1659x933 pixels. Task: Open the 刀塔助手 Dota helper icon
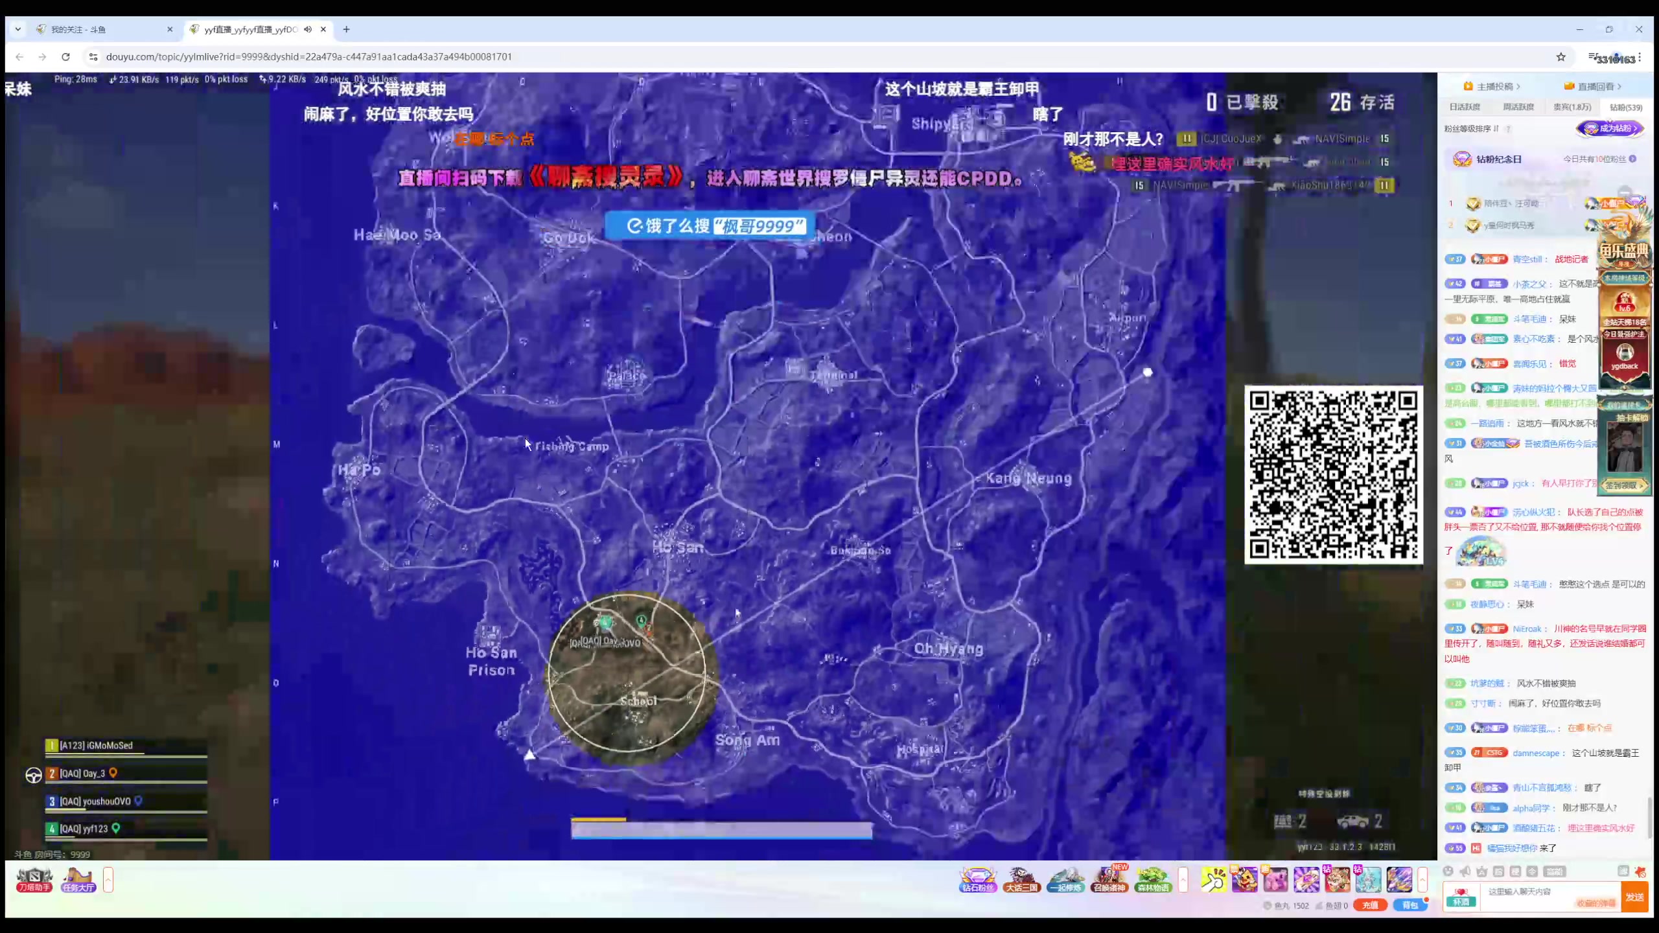point(34,880)
